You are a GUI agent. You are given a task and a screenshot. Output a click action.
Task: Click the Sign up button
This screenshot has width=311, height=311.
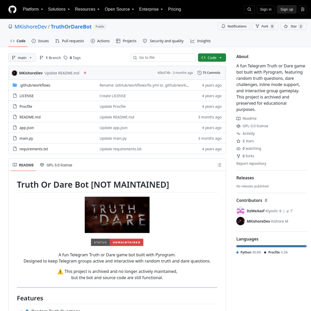click(286, 9)
